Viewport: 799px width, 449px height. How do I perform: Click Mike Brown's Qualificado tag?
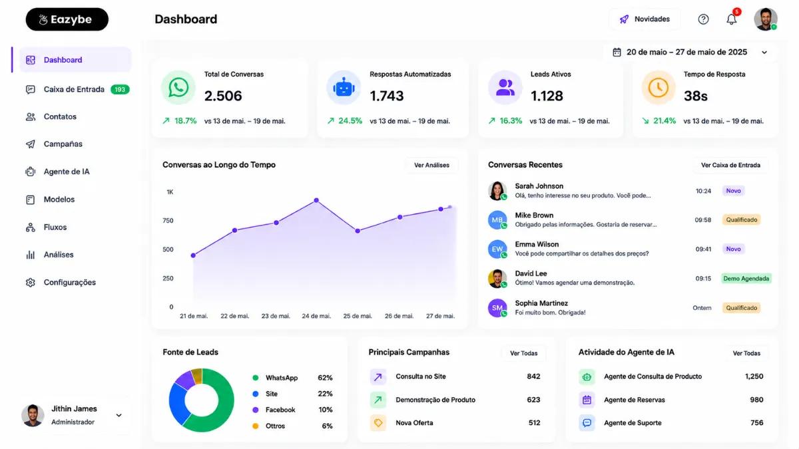click(x=741, y=220)
